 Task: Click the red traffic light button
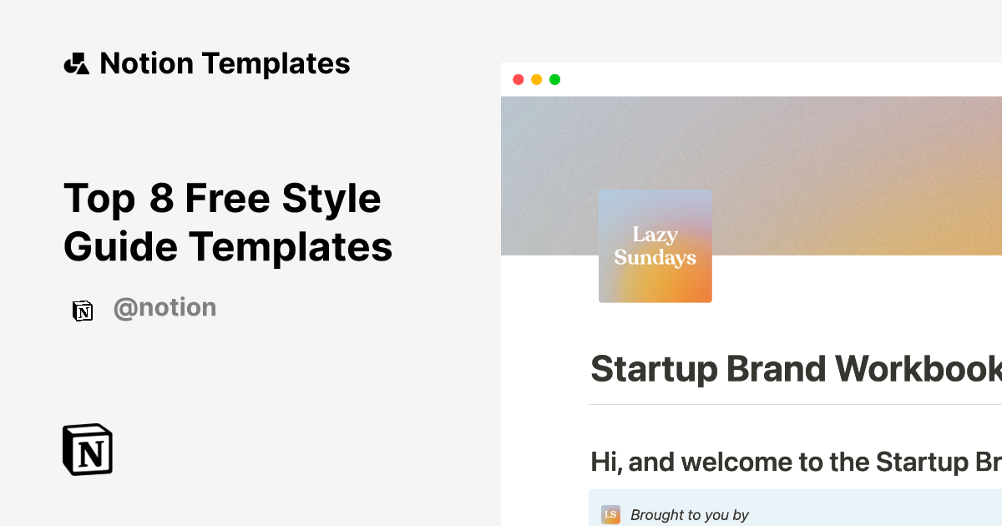click(519, 79)
